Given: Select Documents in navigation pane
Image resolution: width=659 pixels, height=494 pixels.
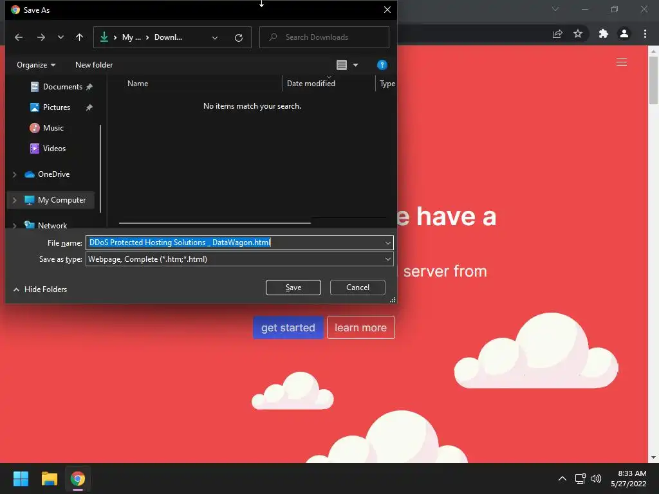Looking at the screenshot, I should coord(62,87).
